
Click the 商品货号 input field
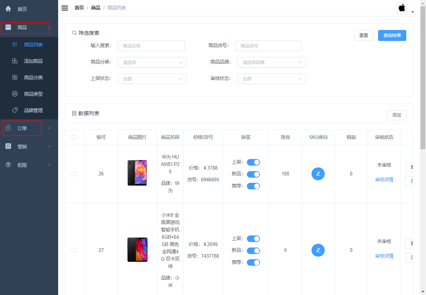pyautogui.click(x=269, y=46)
